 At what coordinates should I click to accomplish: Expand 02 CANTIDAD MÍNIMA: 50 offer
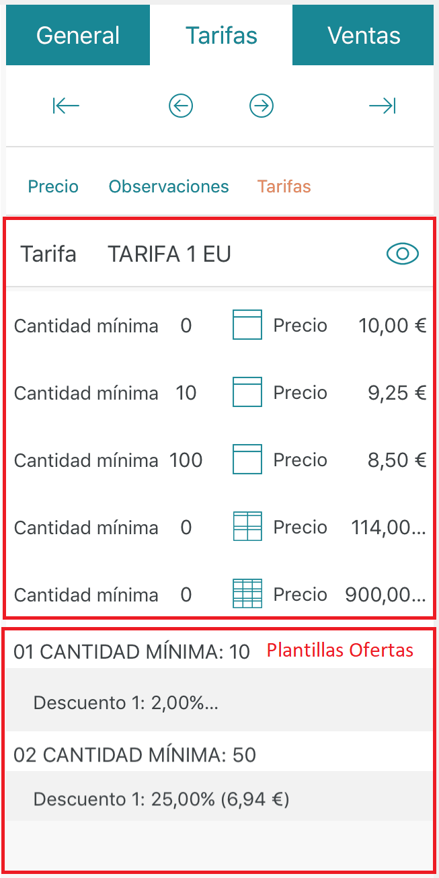pos(134,755)
